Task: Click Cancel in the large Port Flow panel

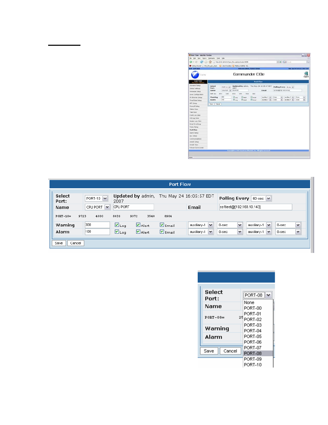Action: click(x=76, y=243)
